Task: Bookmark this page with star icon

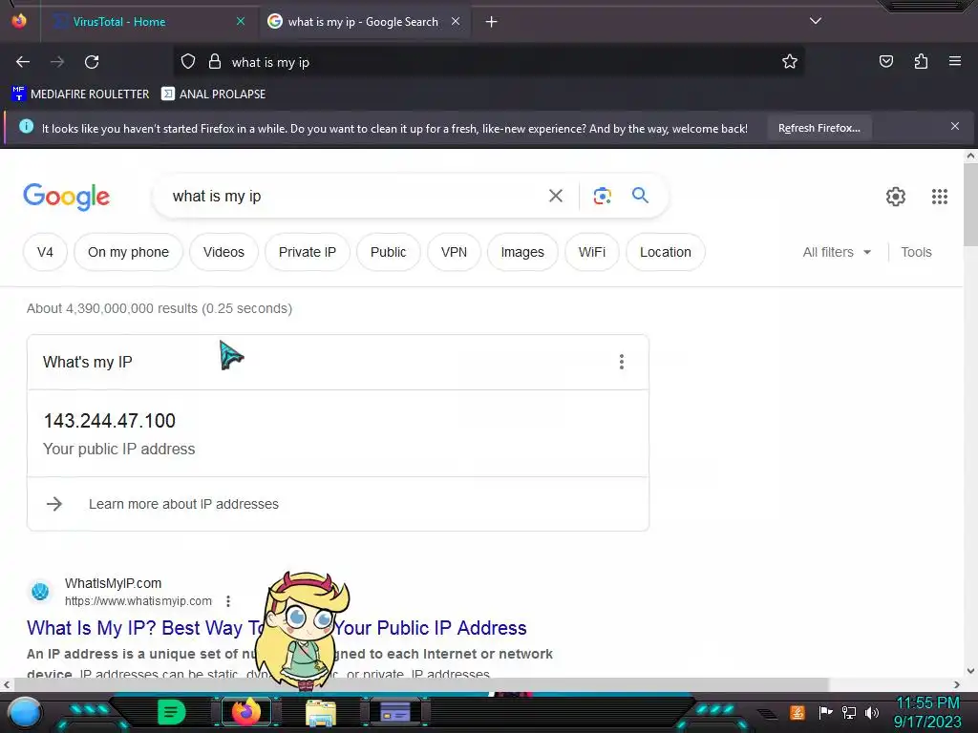Action: pyautogui.click(x=790, y=61)
